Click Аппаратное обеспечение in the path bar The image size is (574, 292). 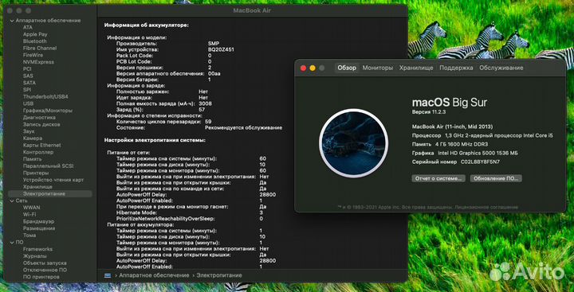pyautogui.click(x=154, y=275)
